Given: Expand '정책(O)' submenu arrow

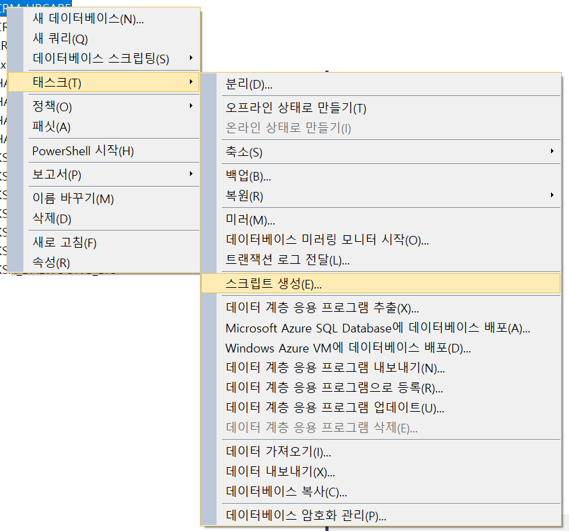Looking at the screenshot, I should coord(191,106).
